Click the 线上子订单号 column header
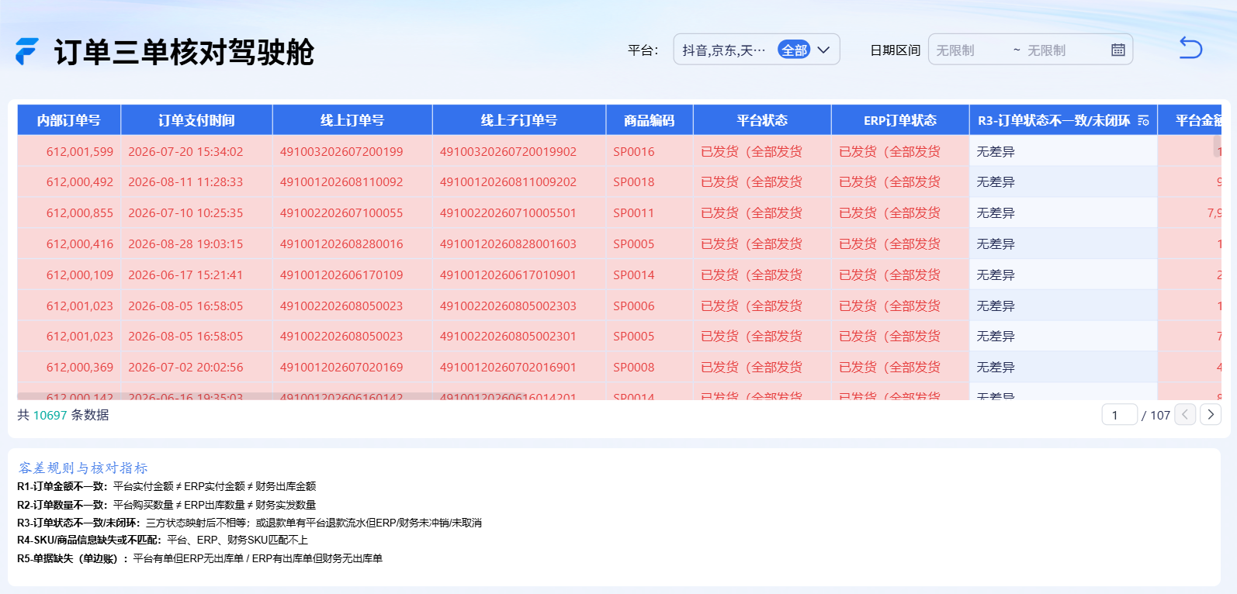The image size is (1237, 594). click(x=519, y=120)
